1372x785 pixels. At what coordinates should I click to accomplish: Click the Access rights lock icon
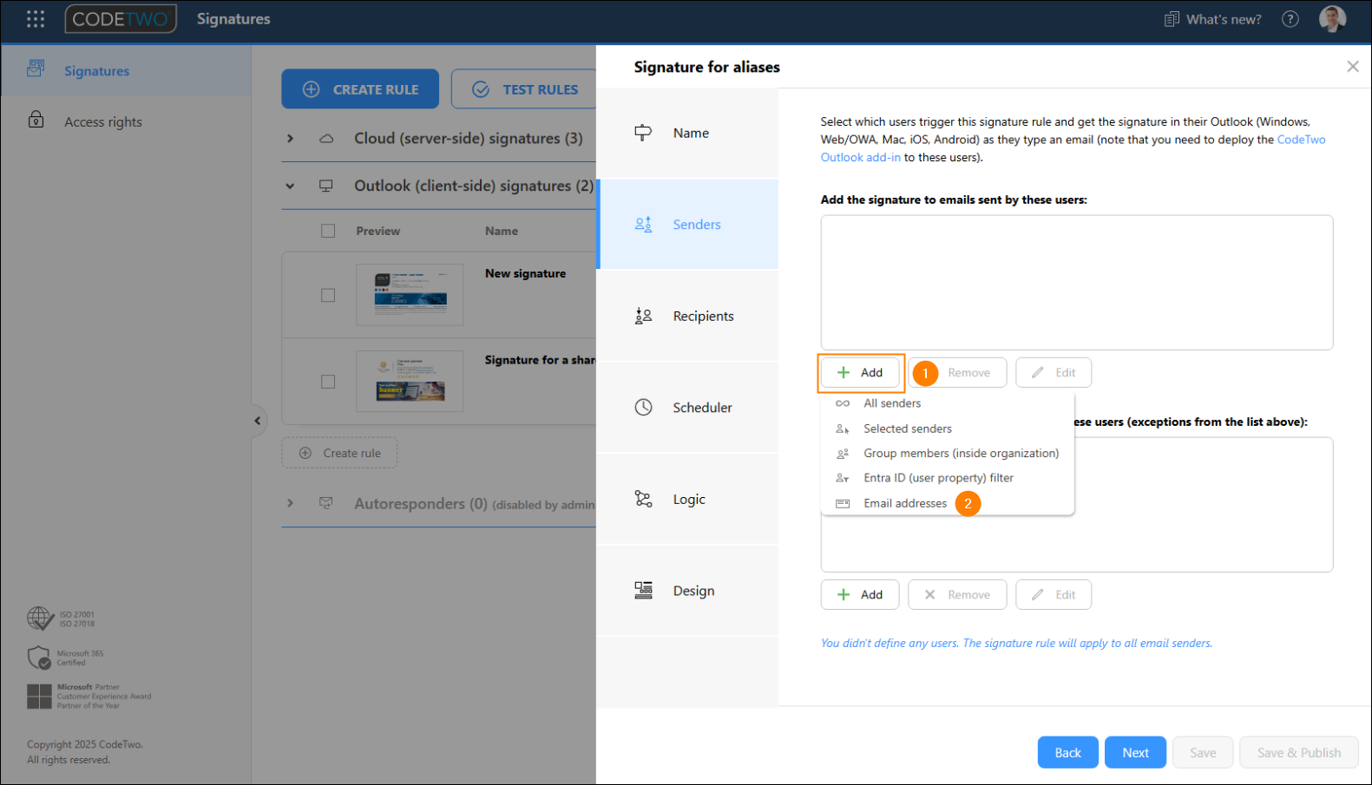(x=36, y=120)
